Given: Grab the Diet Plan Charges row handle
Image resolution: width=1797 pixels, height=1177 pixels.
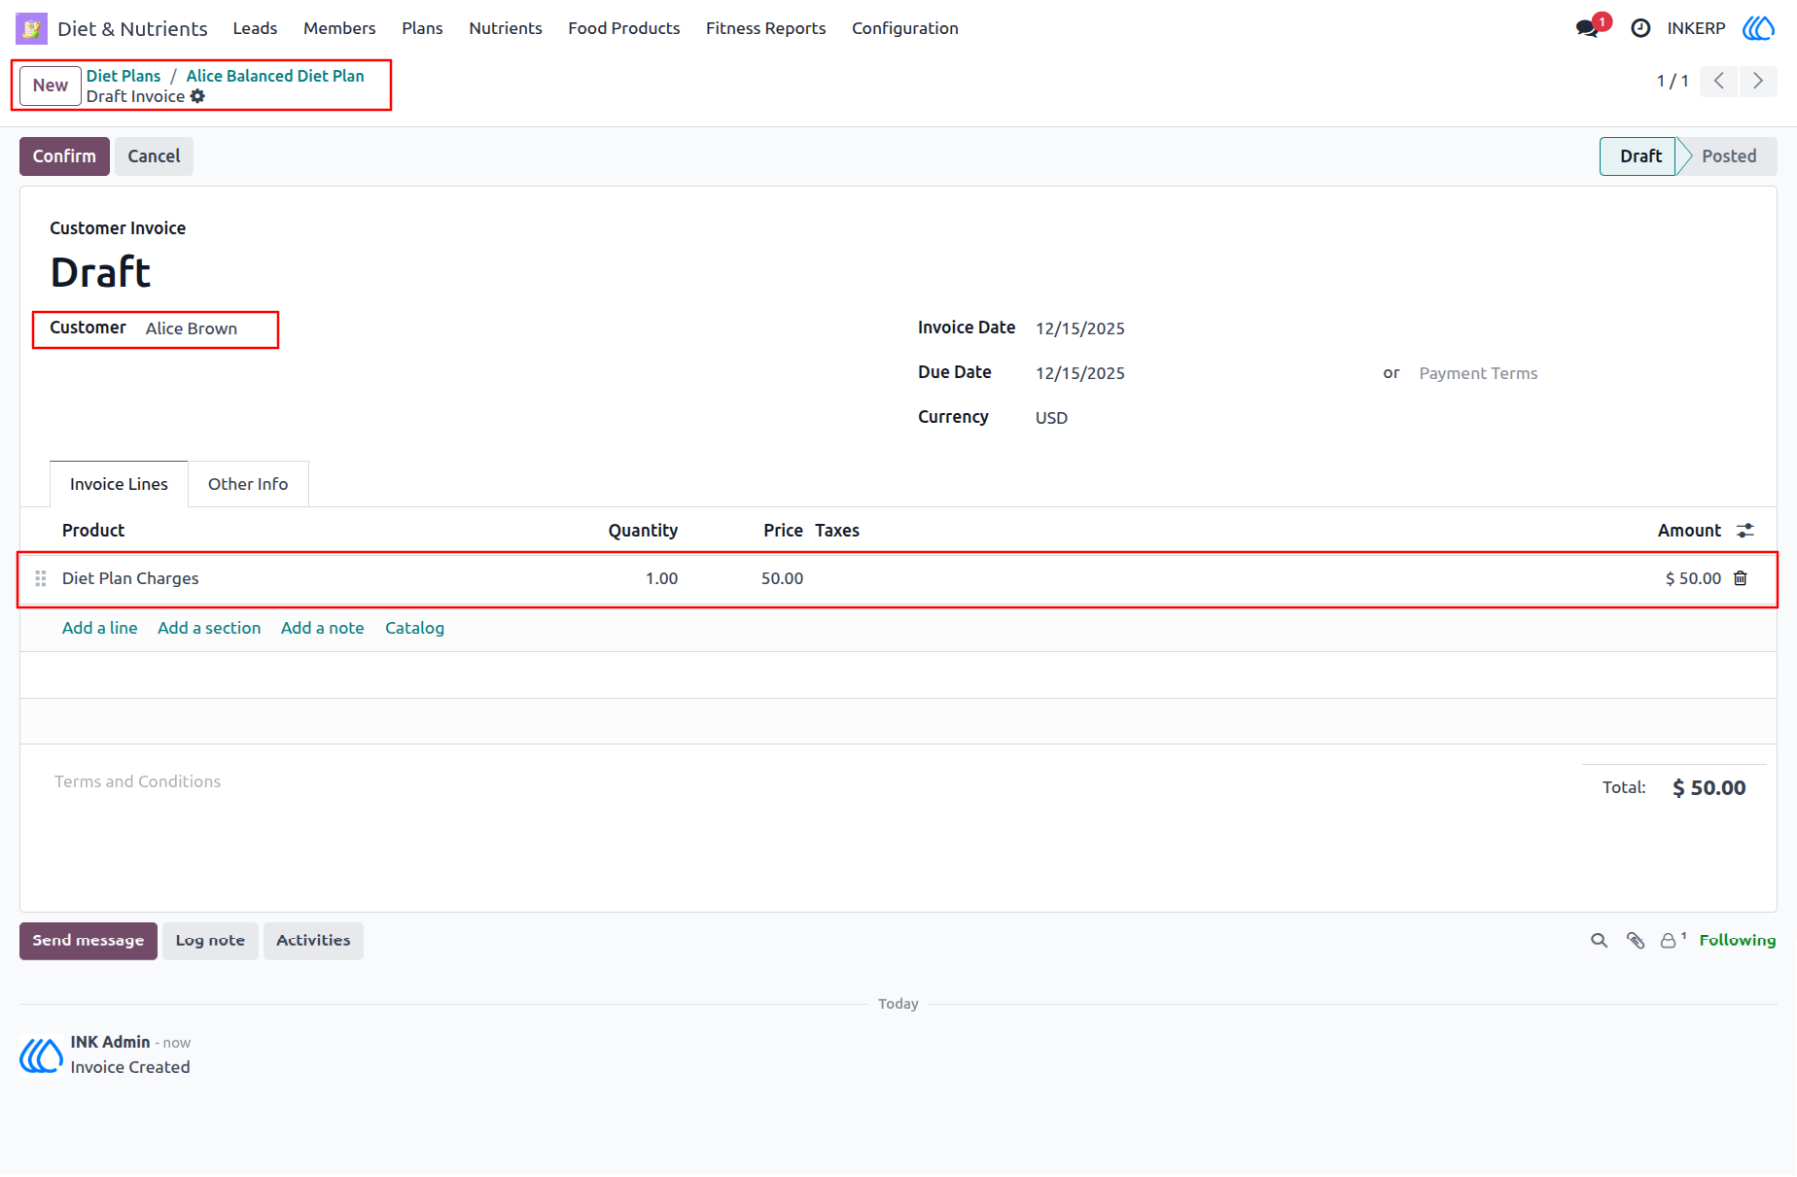Looking at the screenshot, I should (x=41, y=578).
